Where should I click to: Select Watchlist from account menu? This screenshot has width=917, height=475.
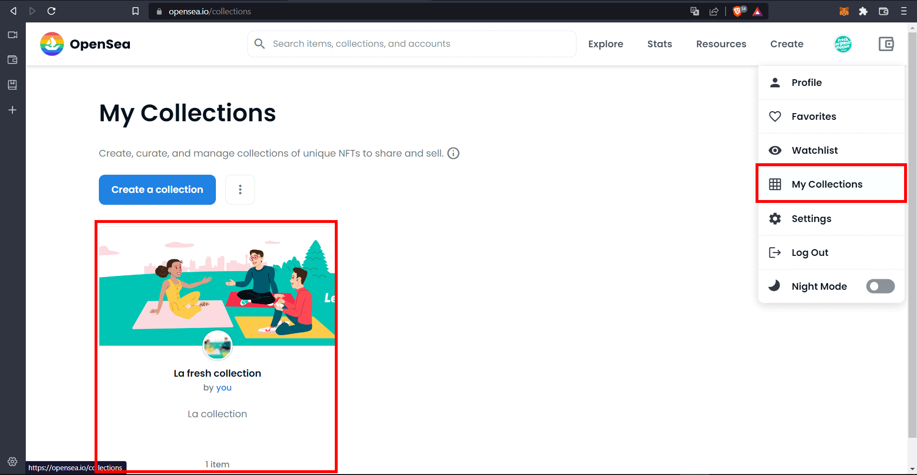click(831, 150)
